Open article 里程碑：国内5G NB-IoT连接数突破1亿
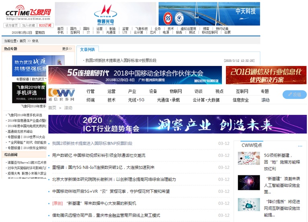The image size is (308, 222). click(x=103, y=167)
